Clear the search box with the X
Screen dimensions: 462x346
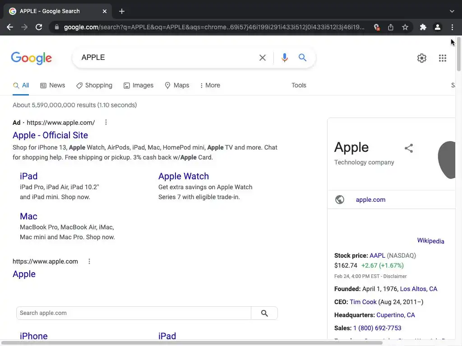[x=263, y=58]
